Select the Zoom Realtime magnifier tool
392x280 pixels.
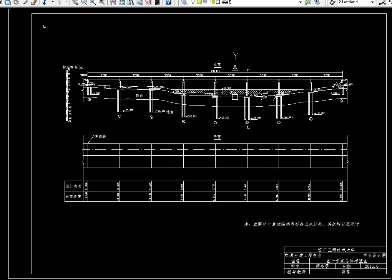coord(84,2)
